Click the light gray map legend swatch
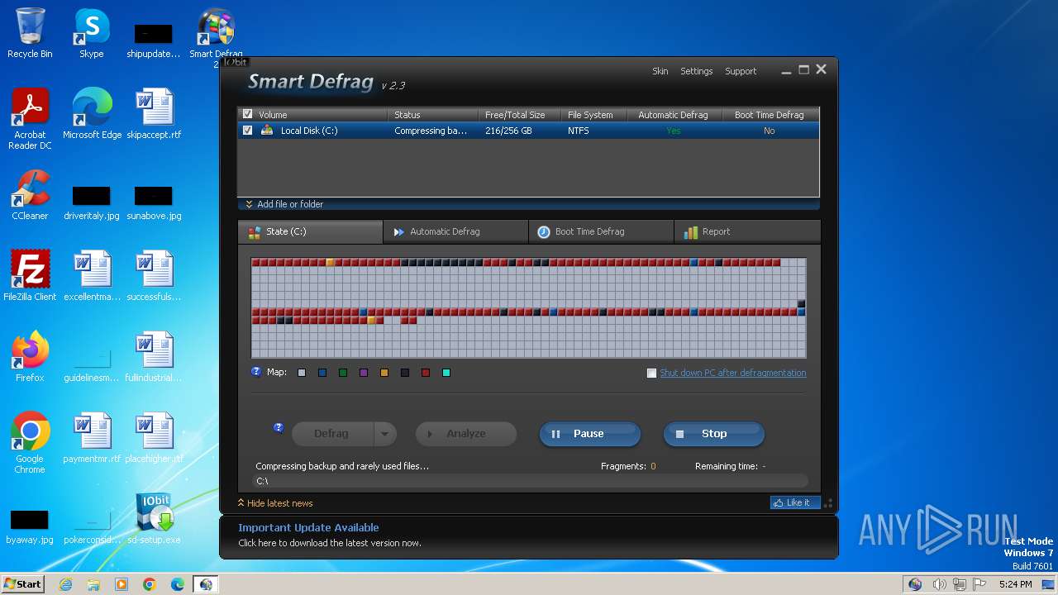 pyautogui.click(x=302, y=373)
